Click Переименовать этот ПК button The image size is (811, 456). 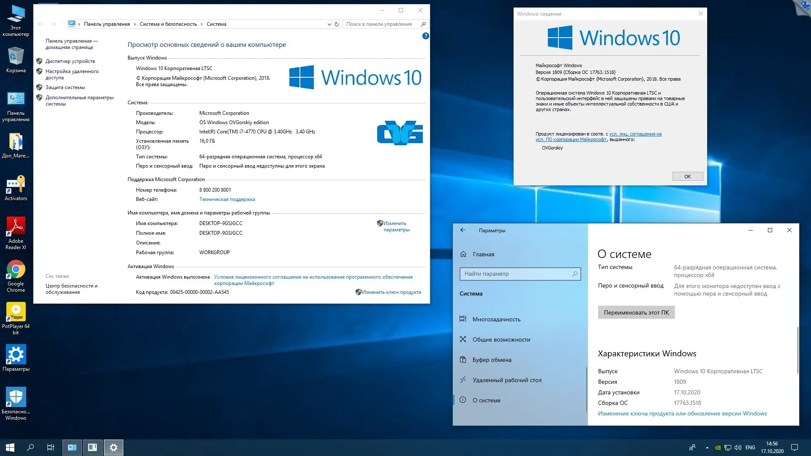636,312
